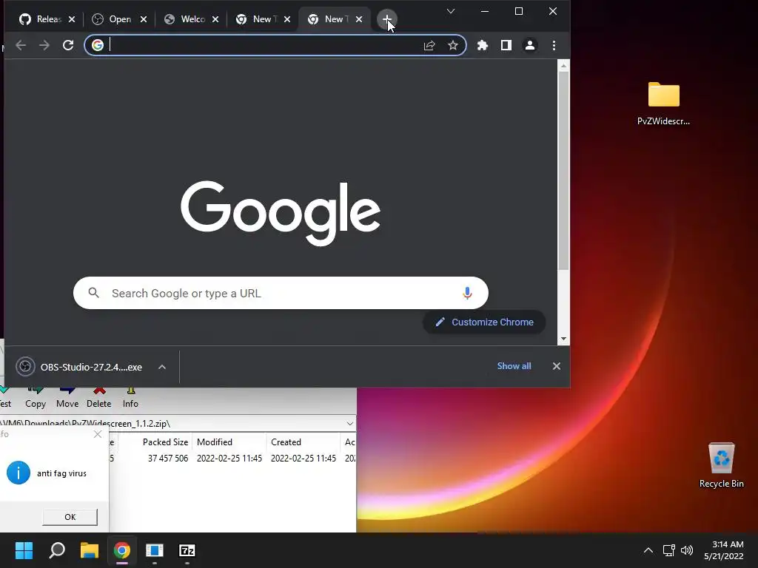This screenshot has width=758, height=568.
Task: Click Show all downloads
Action: click(514, 366)
